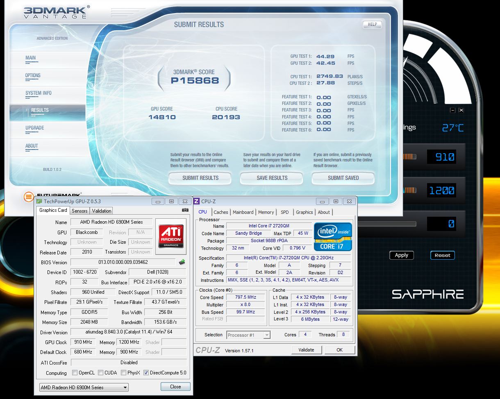
Task: Switch to the Validation tab in GPU-Z
Action: pos(102,211)
